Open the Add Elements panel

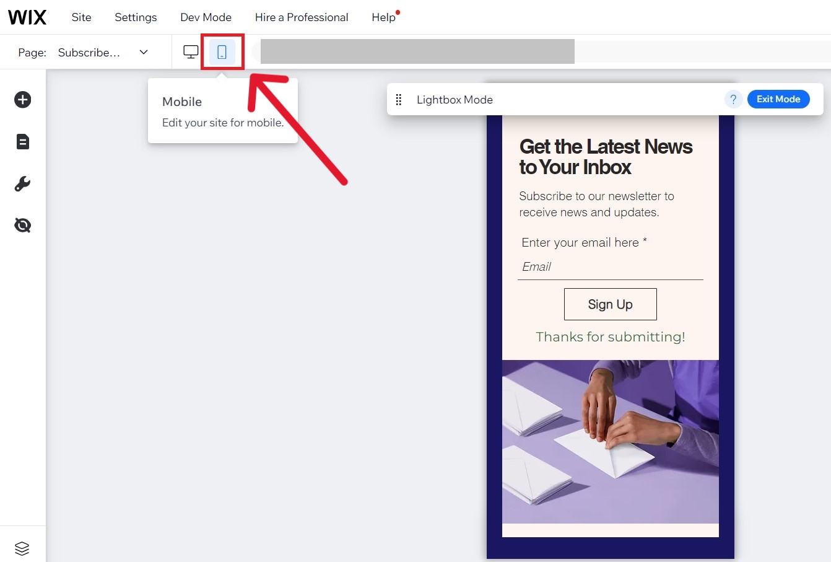pos(22,99)
